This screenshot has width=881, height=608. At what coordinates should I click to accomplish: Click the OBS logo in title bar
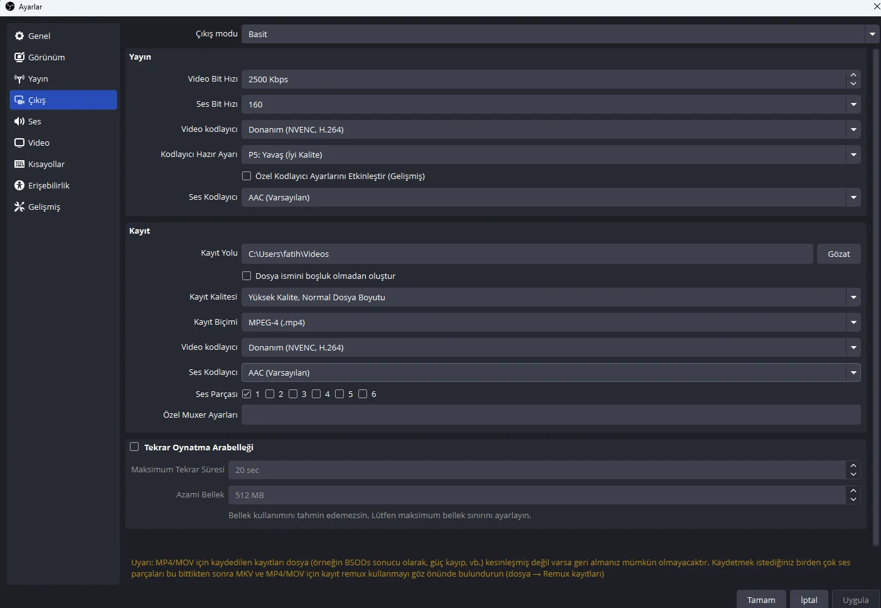(10, 6)
